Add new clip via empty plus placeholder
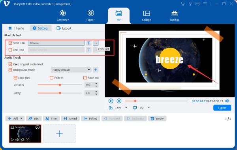This screenshot has width=237, height=150. point(60,134)
